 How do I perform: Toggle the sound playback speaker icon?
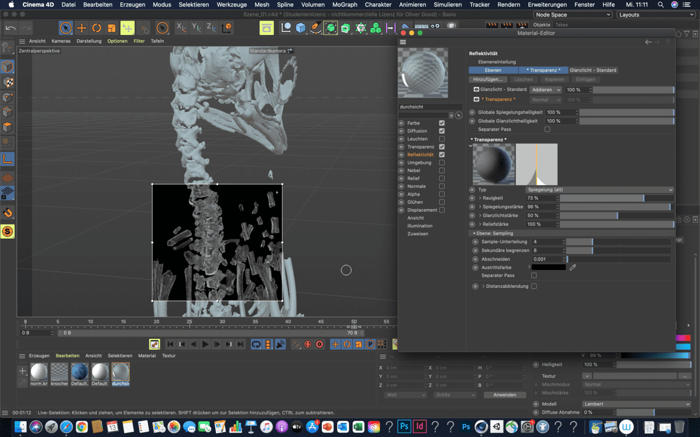[280, 344]
